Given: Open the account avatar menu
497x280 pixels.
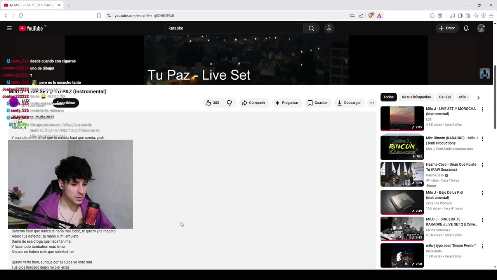Looking at the screenshot, I should click(481, 28).
